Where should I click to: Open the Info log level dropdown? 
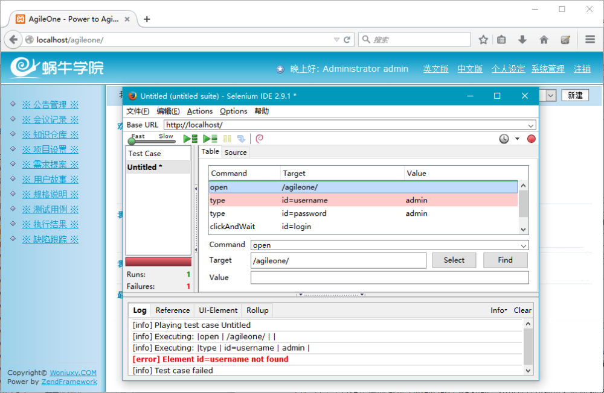[x=499, y=310]
